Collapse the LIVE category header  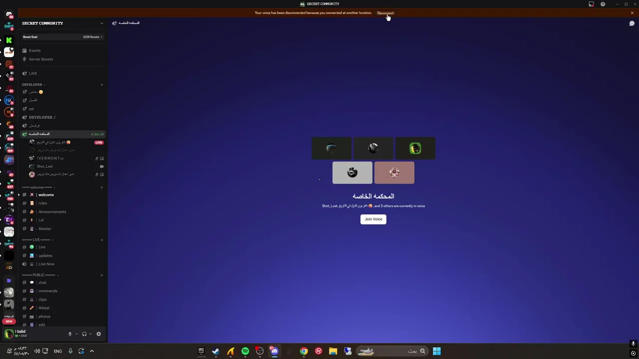37,240
